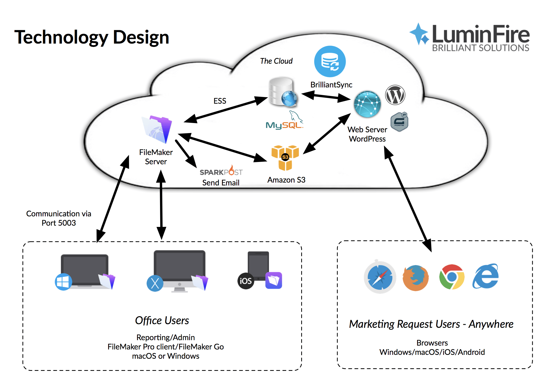
Task: Select the Amazon S3 orange cubes icon
Action: click(x=285, y=158)
